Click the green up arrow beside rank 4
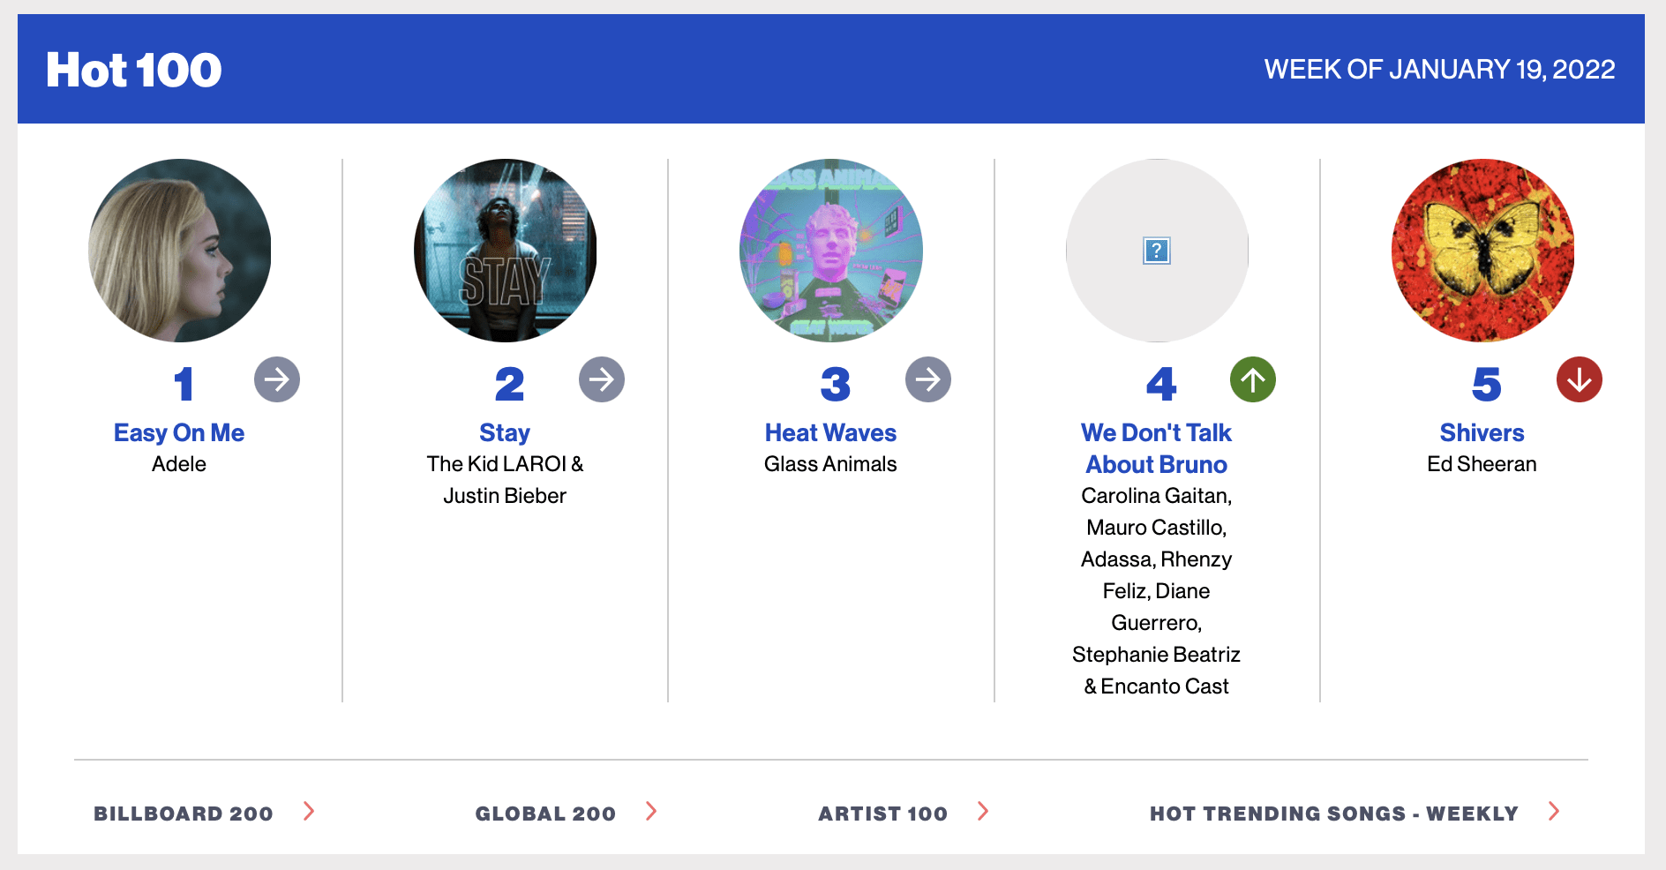This screenshot has width=1666, height=870. click(1253, 379)
